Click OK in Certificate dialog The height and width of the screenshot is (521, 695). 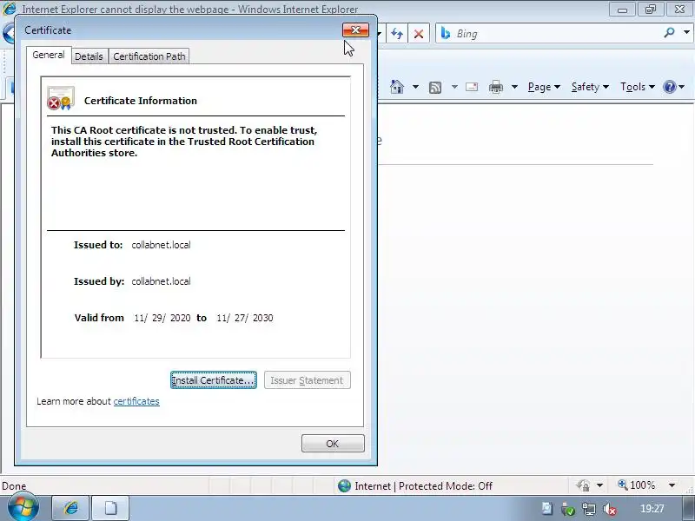pos(333,444)
